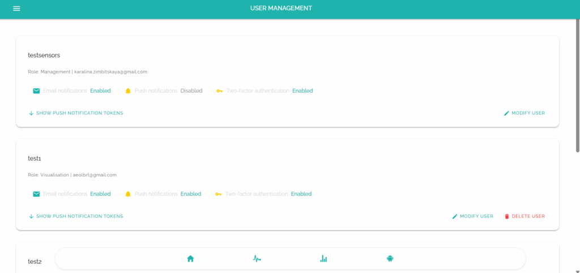580x273 pixels.
Task: Click the home icon in bottom navigation
Action: pos(190,259)
